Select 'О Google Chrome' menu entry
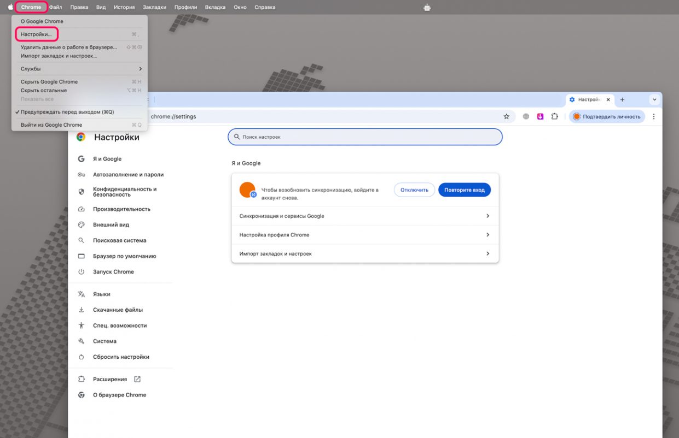Viewport: 679px width, 438px height. pos(79,21)
